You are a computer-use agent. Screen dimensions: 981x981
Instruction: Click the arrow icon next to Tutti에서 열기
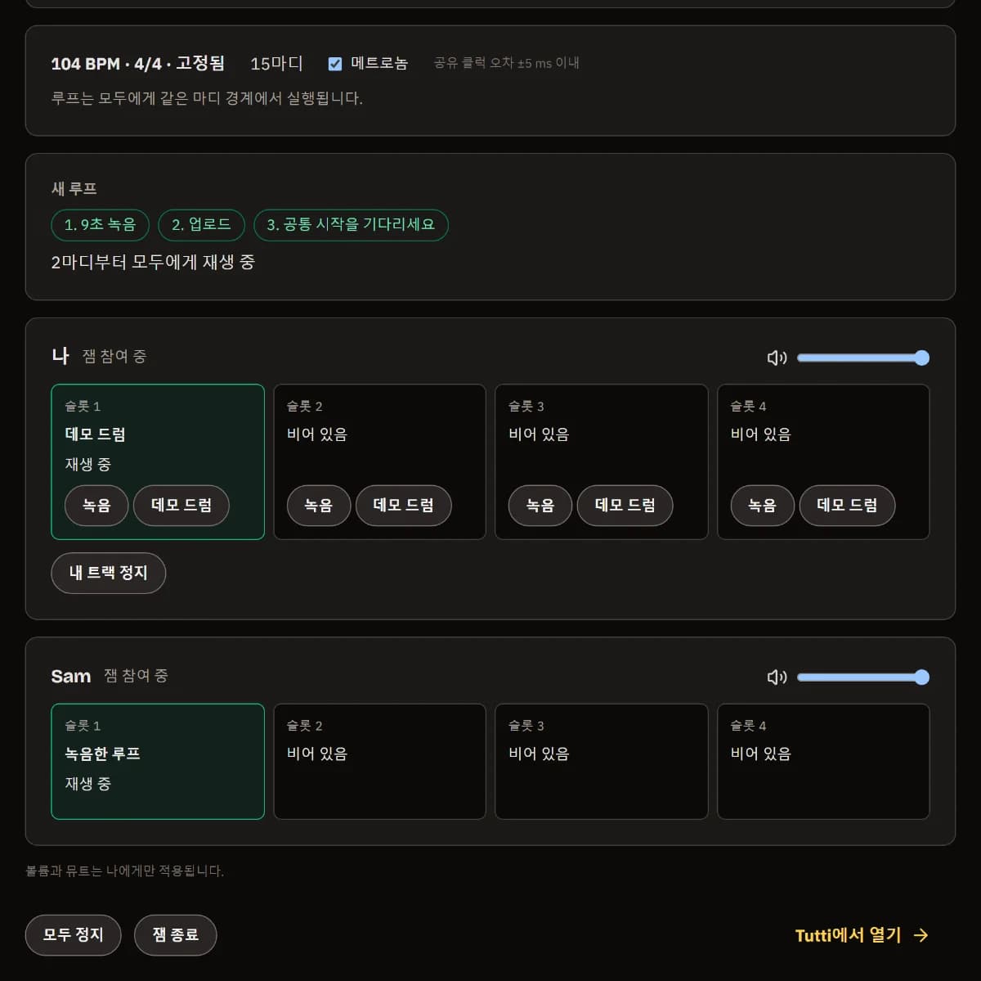point(921,935)
